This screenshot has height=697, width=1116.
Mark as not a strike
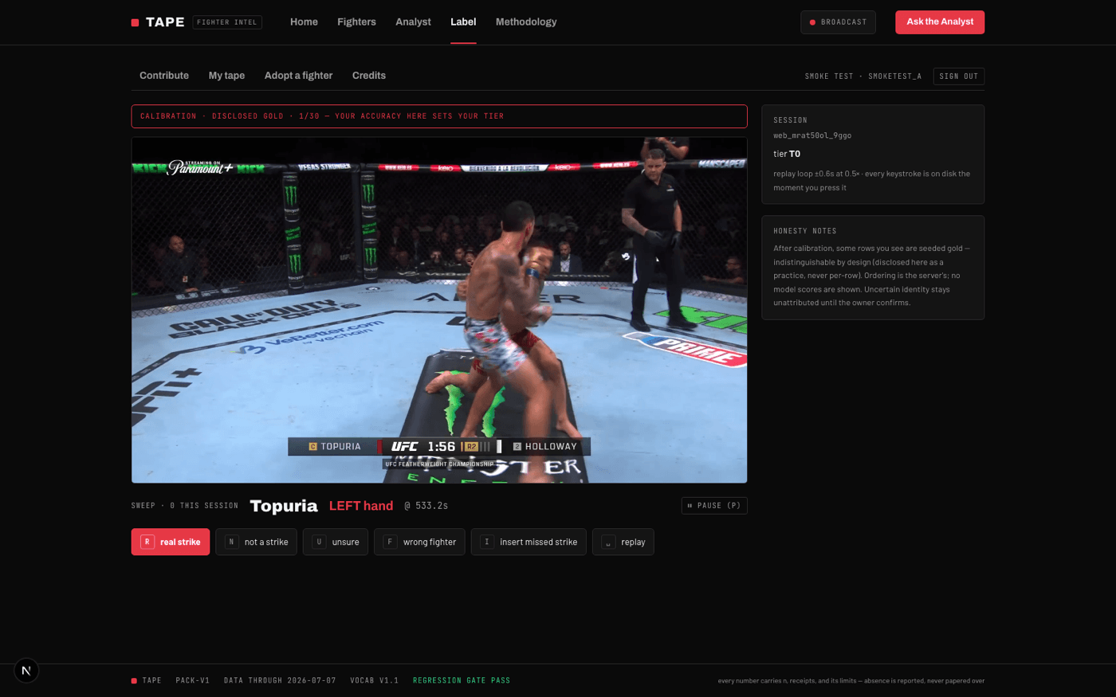pyautogui.click(x=256, y=542)
